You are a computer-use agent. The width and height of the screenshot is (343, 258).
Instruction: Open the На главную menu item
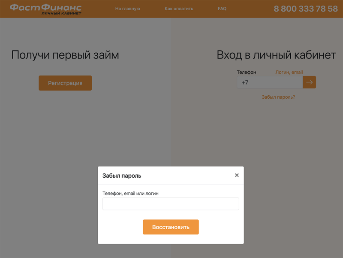click(127, 9)
